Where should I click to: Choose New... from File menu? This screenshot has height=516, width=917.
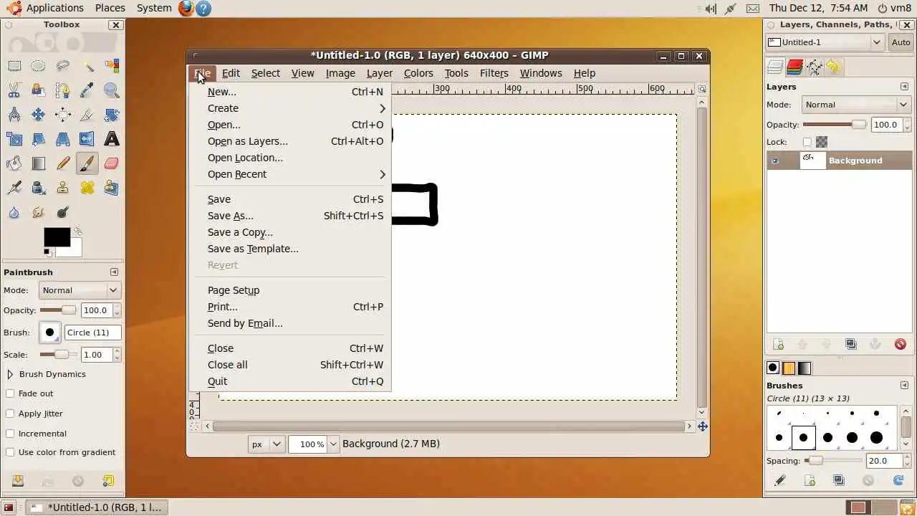[290, 92]
